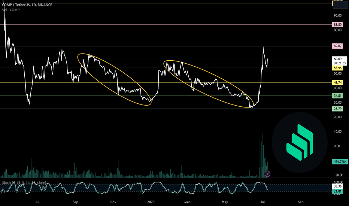349x206 pixels.
Task: Click the Stoch RSI 33.36 value label
Action: (x=337, y=186)
